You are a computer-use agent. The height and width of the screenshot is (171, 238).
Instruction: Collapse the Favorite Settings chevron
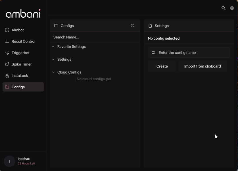click(53, 46)
